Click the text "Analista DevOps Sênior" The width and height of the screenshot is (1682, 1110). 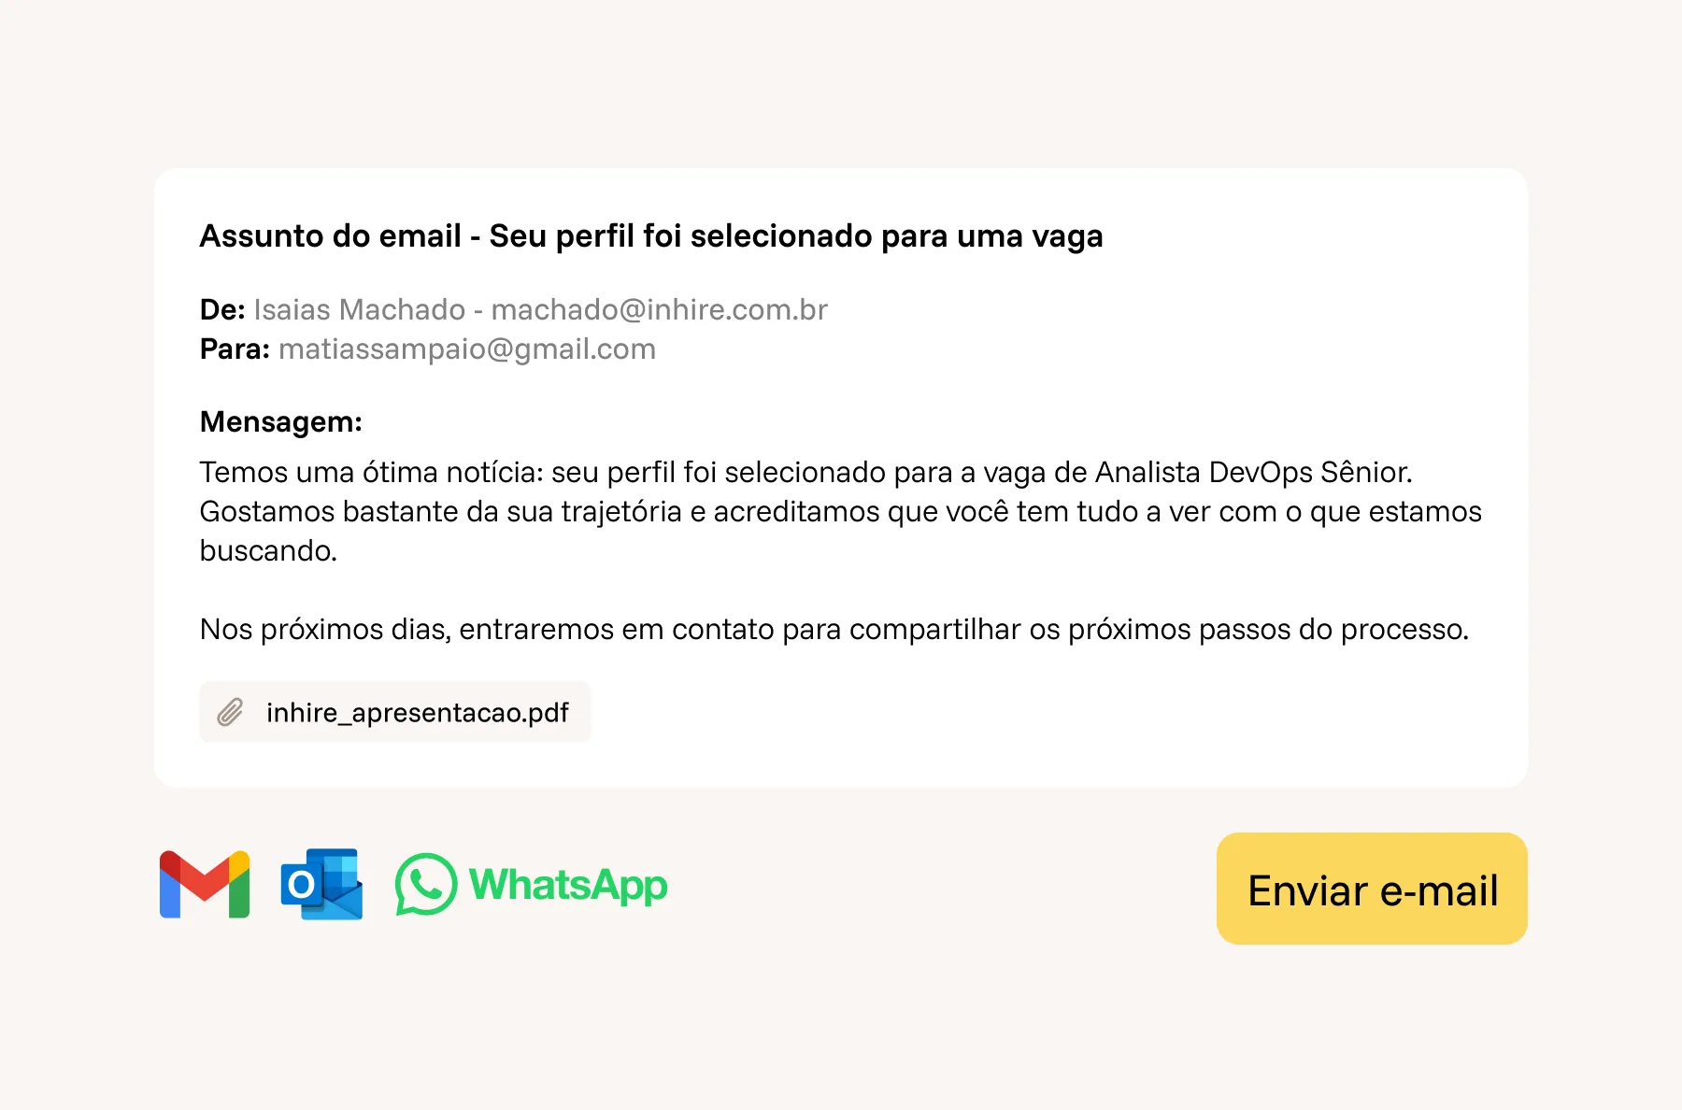(x=1251, y=473)
